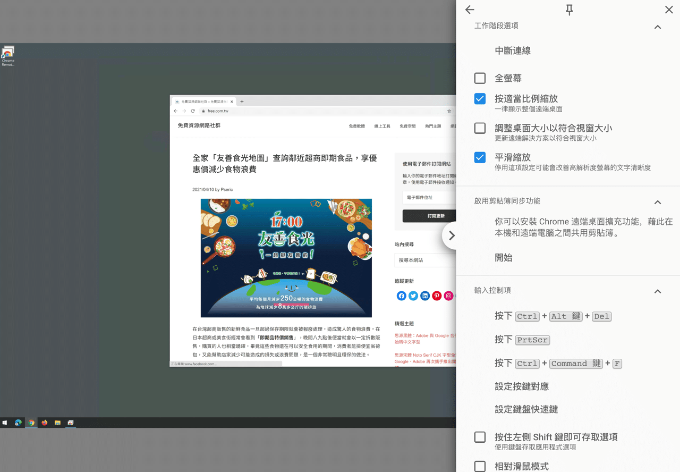Go back in the remote Chrome browser
Viewport: 680px width, 472px height.
pos(176,111)
